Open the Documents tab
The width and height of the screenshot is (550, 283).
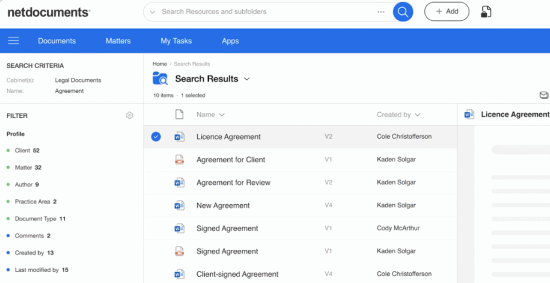(56, 41)
